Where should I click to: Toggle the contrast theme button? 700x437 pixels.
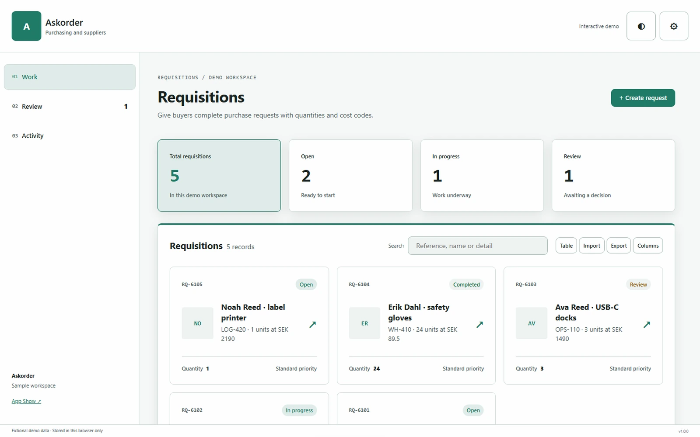[641, 26]
